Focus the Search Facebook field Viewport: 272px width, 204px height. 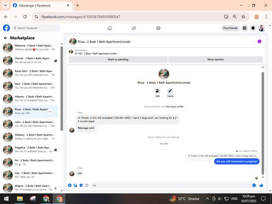click(x=36, y=28)
